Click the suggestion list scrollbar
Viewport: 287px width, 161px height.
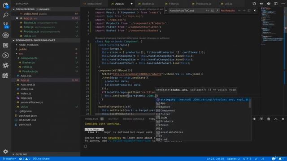(x=250, y=103)
